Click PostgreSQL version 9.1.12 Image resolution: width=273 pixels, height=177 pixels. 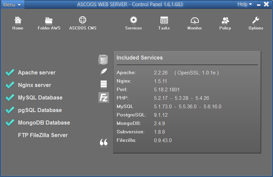(161, 115)
